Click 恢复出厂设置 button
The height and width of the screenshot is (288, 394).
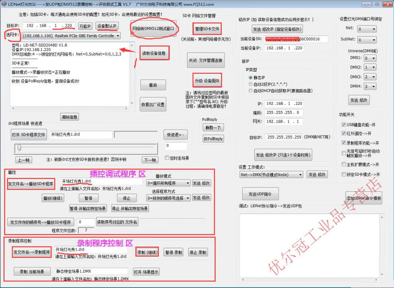click(x=153, y=104)
